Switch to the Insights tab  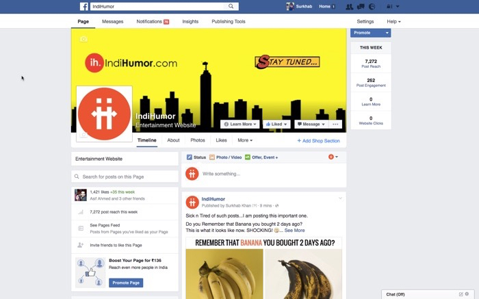(x=190, y=22)
